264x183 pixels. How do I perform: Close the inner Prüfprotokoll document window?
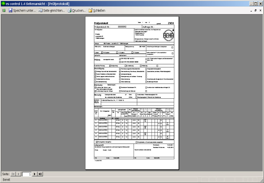pyautogui.click(x=261, y=11)
